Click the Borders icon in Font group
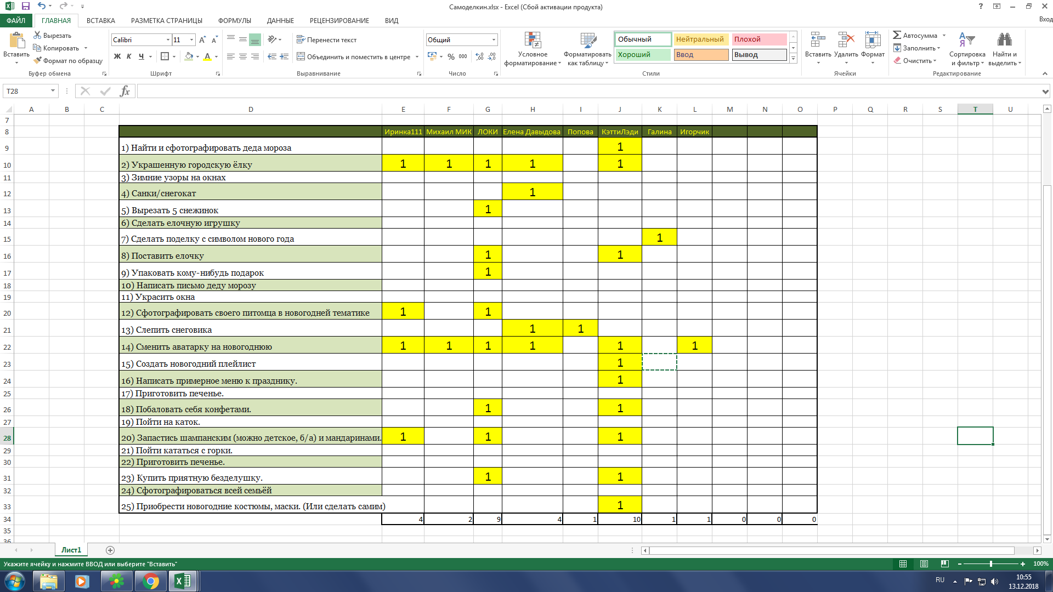The image size is (1053, 592). pyautogui.click(x=165, y=56)
